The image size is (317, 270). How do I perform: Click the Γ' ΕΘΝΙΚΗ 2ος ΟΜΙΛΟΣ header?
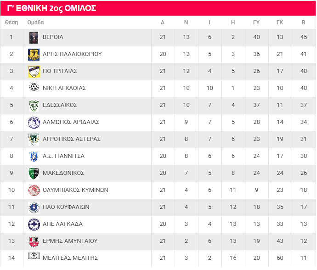(51, 8)
